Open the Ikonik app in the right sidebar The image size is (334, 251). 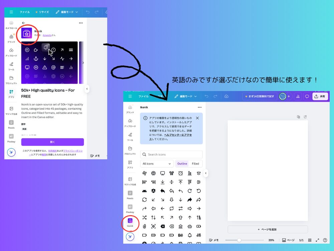click(130, 223)
